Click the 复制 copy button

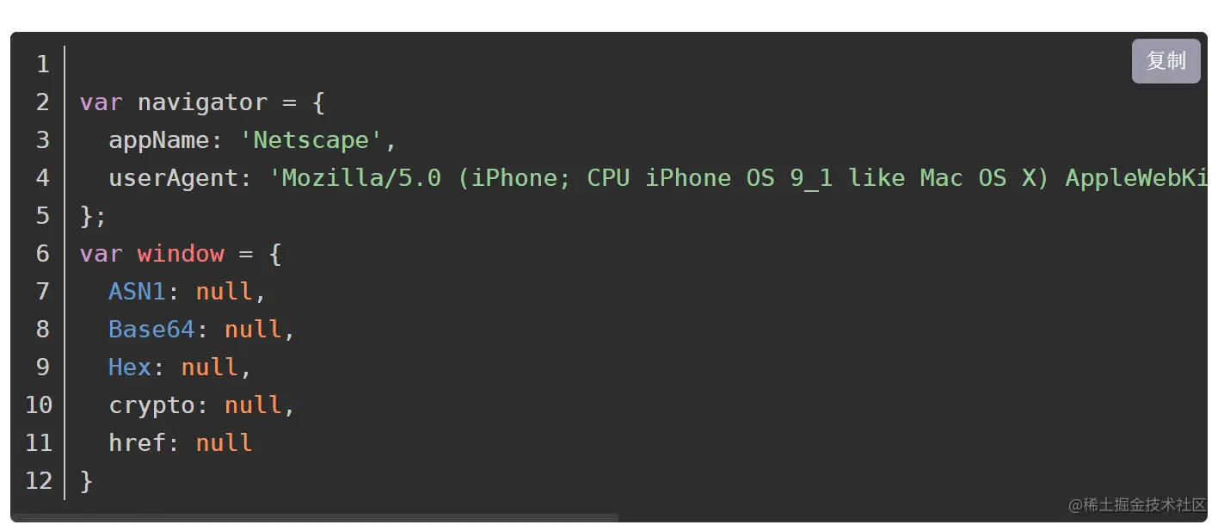[x=1166, y=61]
